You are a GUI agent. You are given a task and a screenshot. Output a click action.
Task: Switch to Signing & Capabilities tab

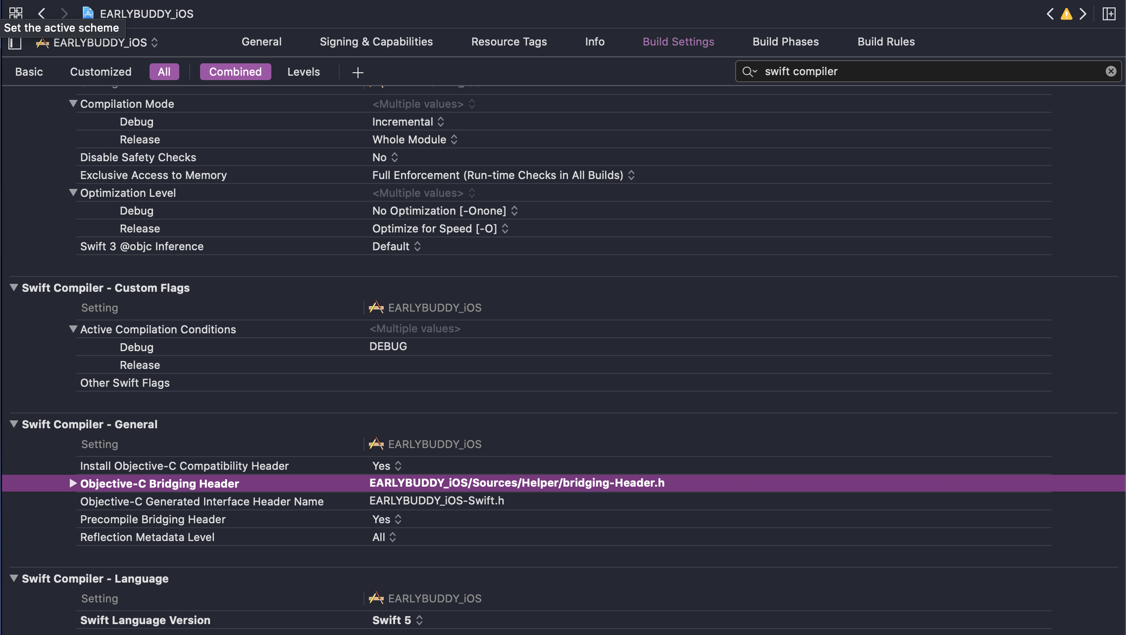pyautogui.click(x=376, y=42)
